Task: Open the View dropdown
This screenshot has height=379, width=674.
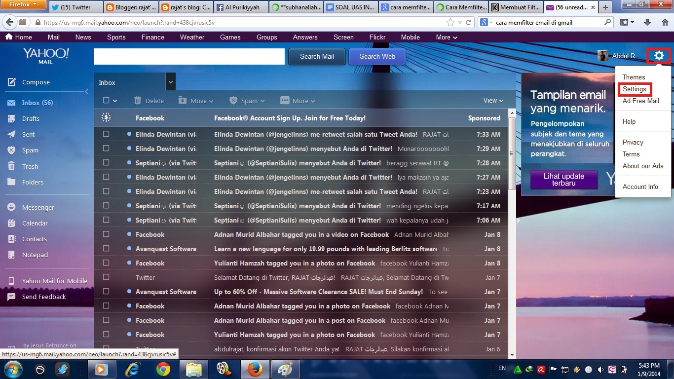Action: click(x=493, y=100)
